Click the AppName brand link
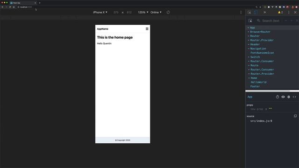This screenshot has height=168, width=299. 103,29
